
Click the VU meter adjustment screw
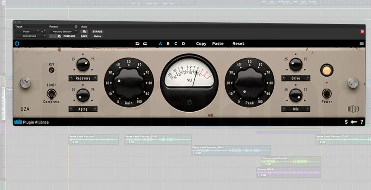(x=189, y=102)
